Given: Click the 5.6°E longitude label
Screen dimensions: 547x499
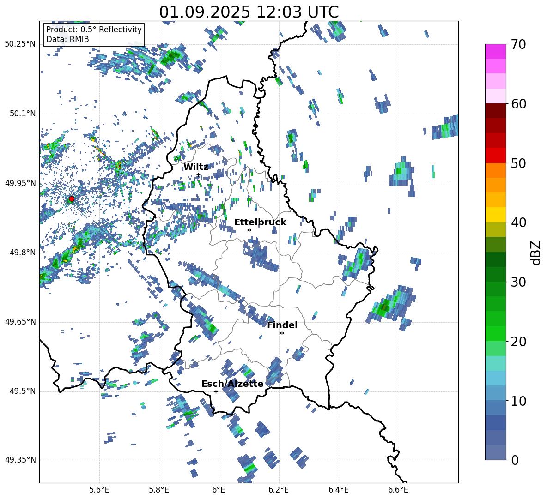Looking at the screenshot, I should pyautogui.click(x=99, y=490).
